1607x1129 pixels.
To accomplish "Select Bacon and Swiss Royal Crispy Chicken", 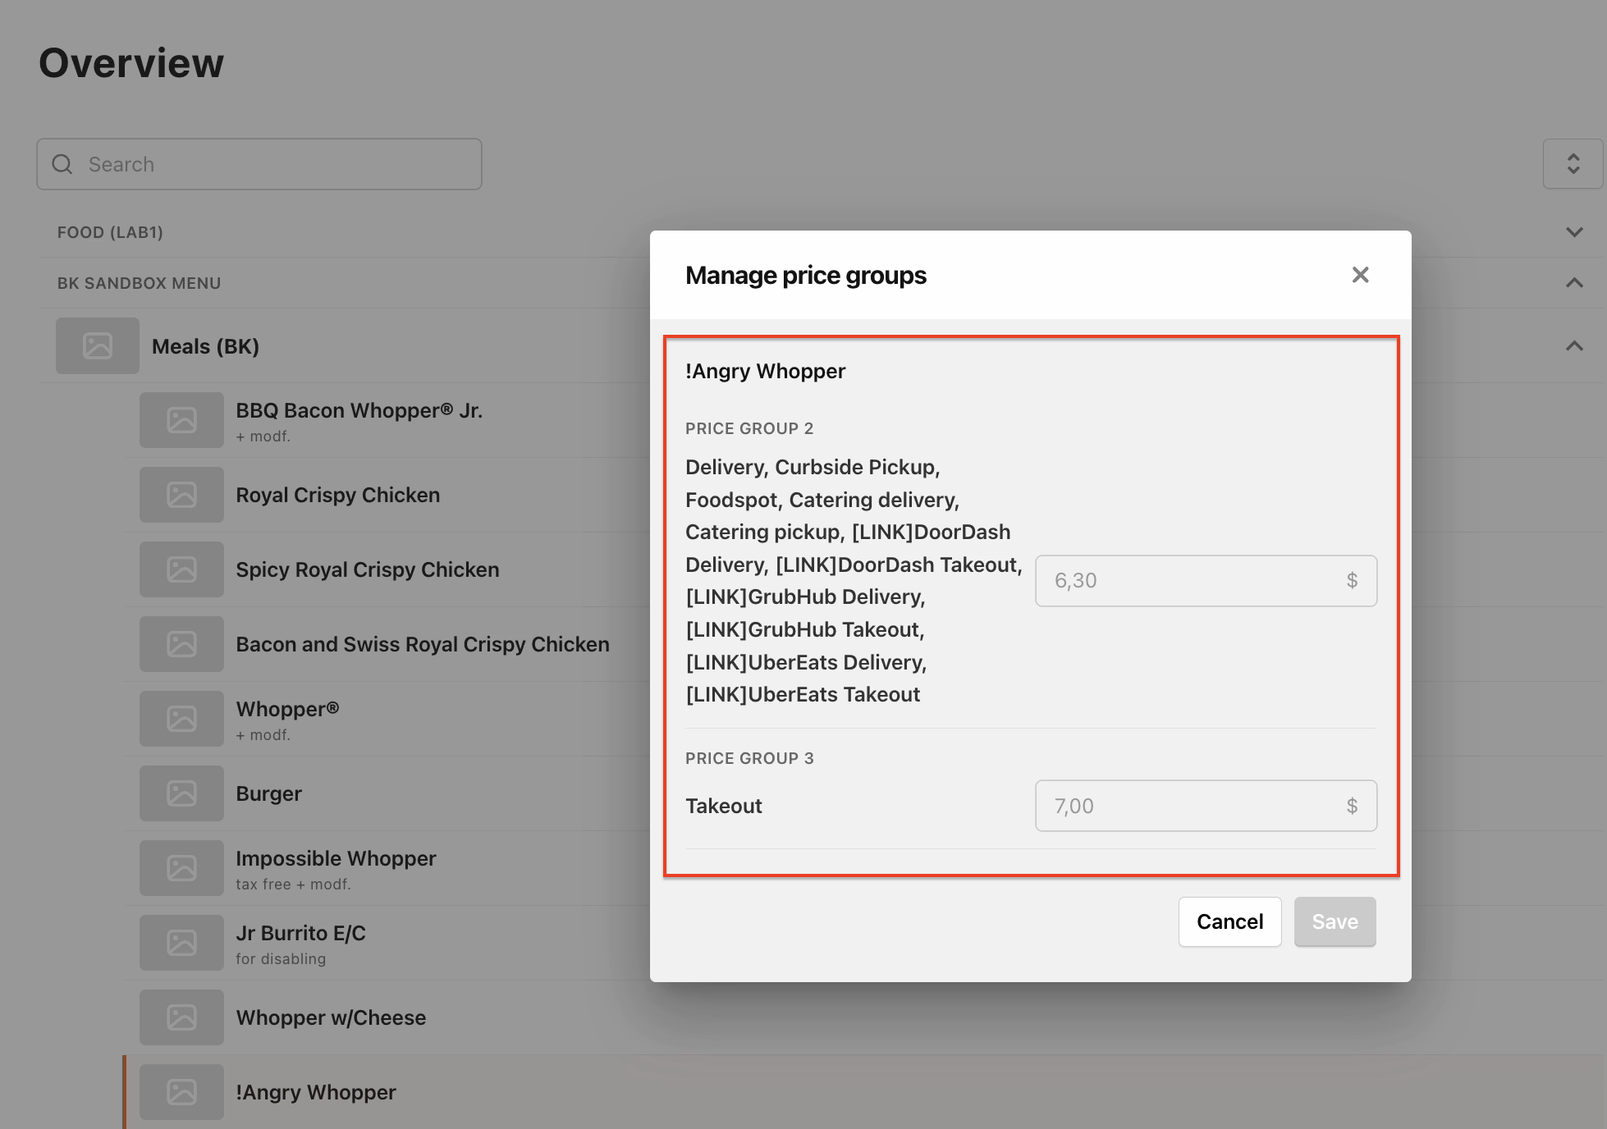I will tap(422, 644).
